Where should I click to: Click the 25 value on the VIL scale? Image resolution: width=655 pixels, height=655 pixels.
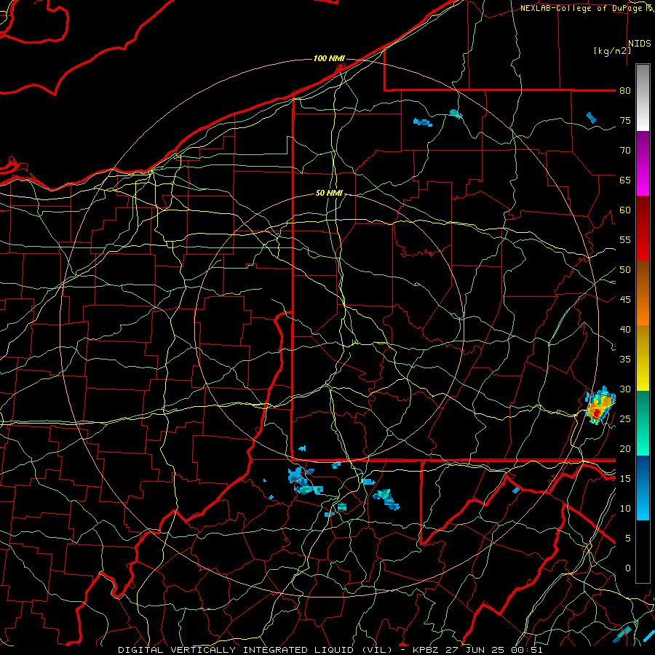pyautogui.click(x=625, y=419)
